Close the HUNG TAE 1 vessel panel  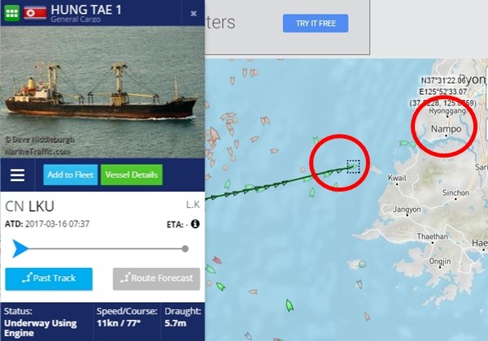[194, 13]
